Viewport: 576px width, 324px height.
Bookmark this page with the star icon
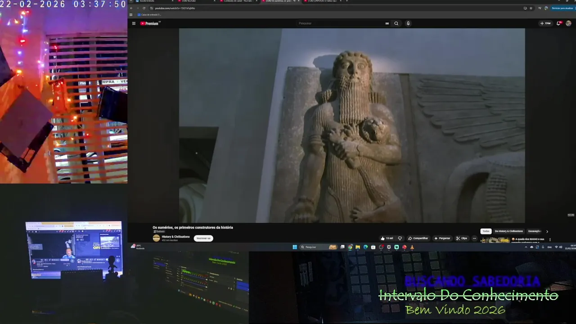531,8
